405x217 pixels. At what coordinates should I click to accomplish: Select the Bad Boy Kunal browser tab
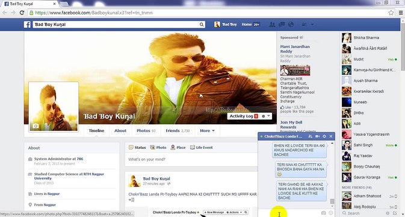click(x=29, y=4)
